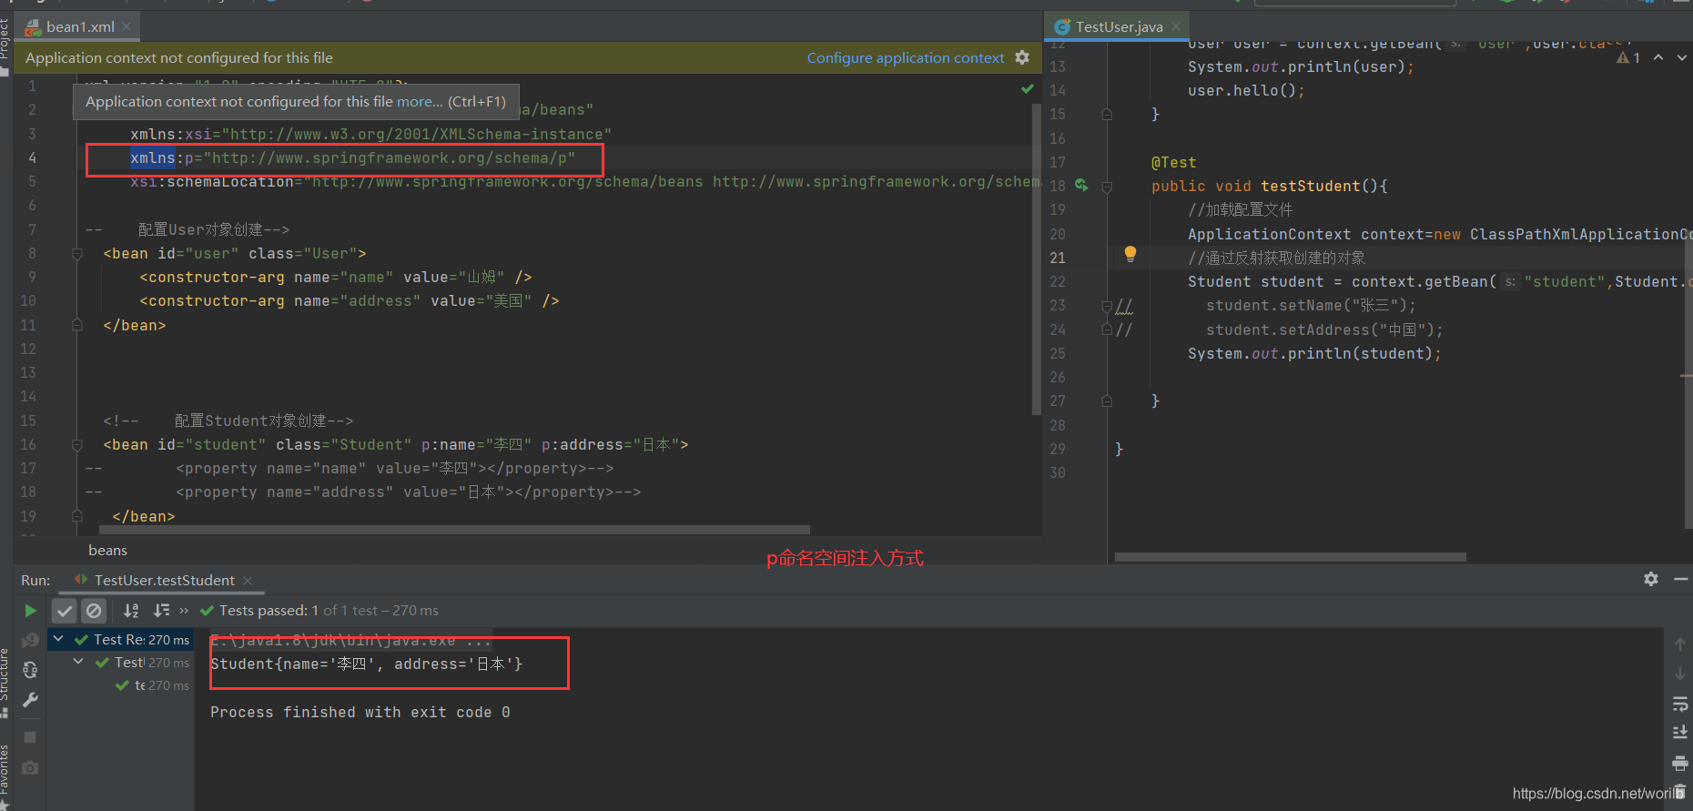This screenshot has width=1693, height=811.
Task: Click bean id="student" line in XML
Action: (x=396, y=444)
